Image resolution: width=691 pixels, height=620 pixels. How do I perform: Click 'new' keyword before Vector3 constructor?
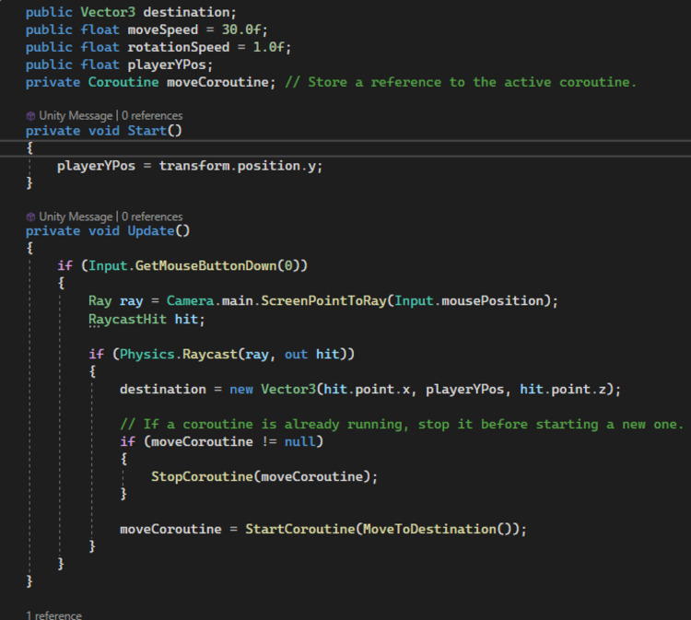click(241, 389)
